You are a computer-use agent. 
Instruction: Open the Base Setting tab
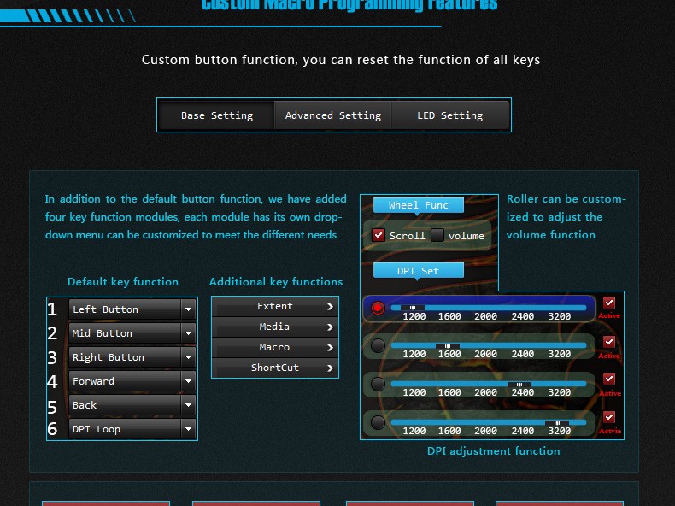pyautogui.click(x=217, y=115)
